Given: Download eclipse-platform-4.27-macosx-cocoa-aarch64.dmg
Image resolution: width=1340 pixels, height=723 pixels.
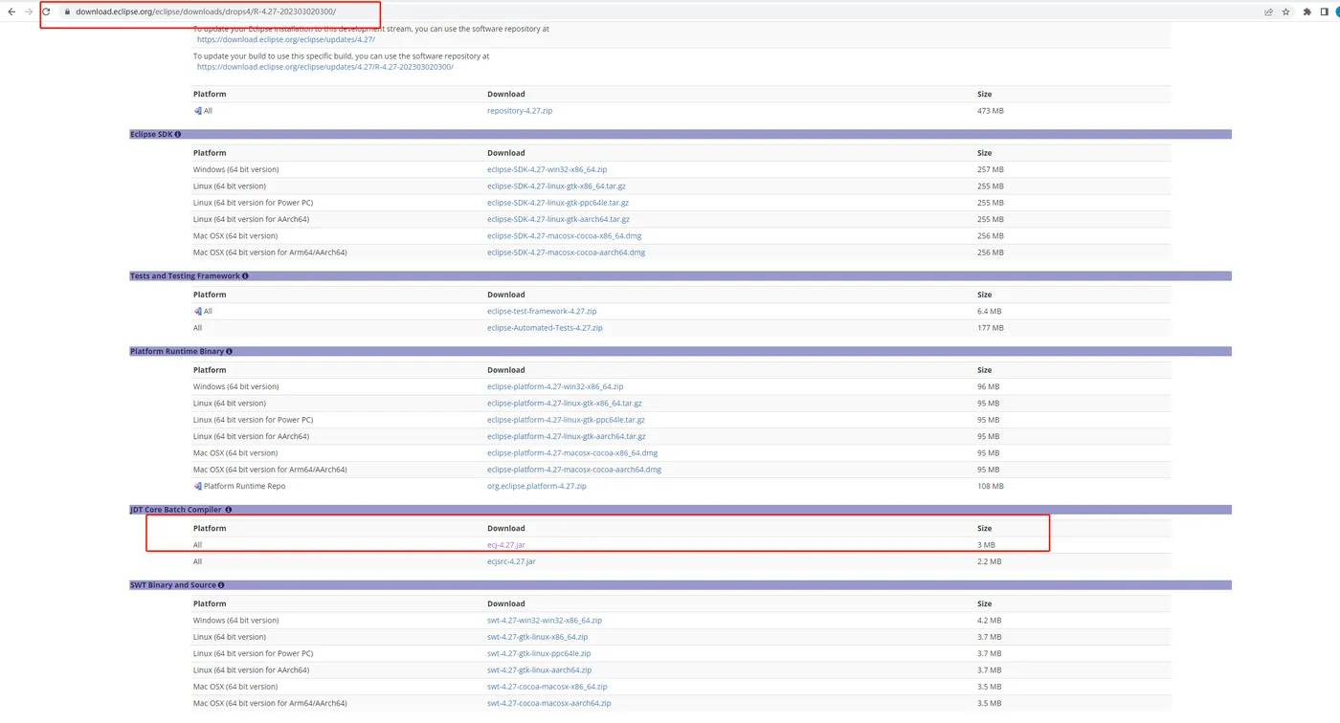Looking at the screenshot, I should (x=574, y=471).
